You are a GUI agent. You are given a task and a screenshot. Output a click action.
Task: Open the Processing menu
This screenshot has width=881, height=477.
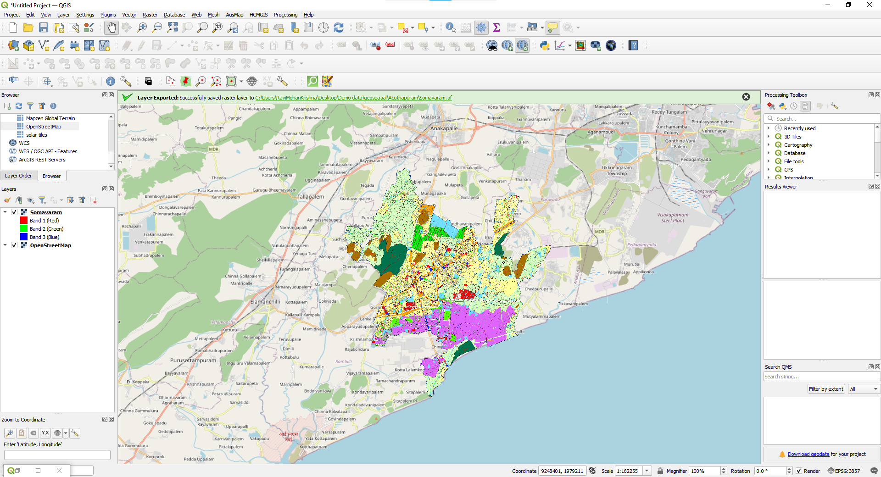click(285, 15)
